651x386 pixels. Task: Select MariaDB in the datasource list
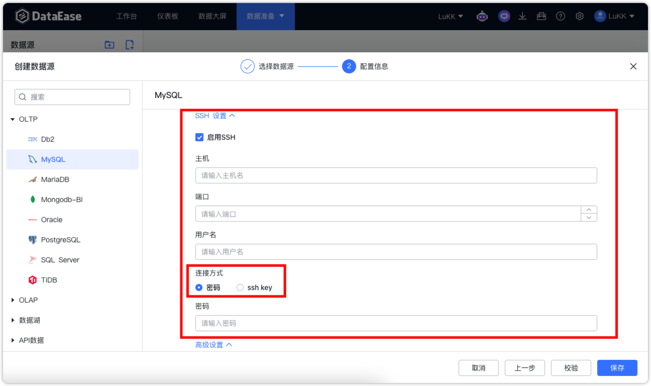72,179
